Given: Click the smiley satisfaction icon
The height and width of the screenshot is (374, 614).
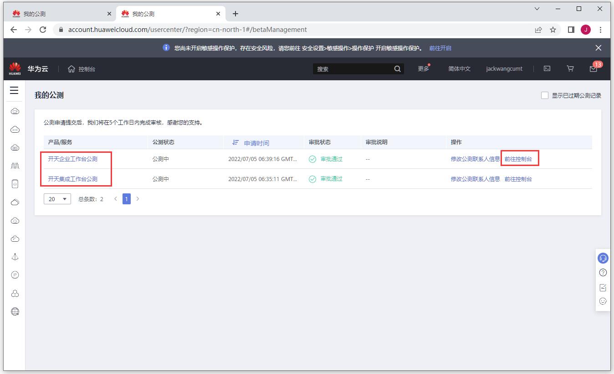Looking at the screenshot, I should click(x=603, y=301).
